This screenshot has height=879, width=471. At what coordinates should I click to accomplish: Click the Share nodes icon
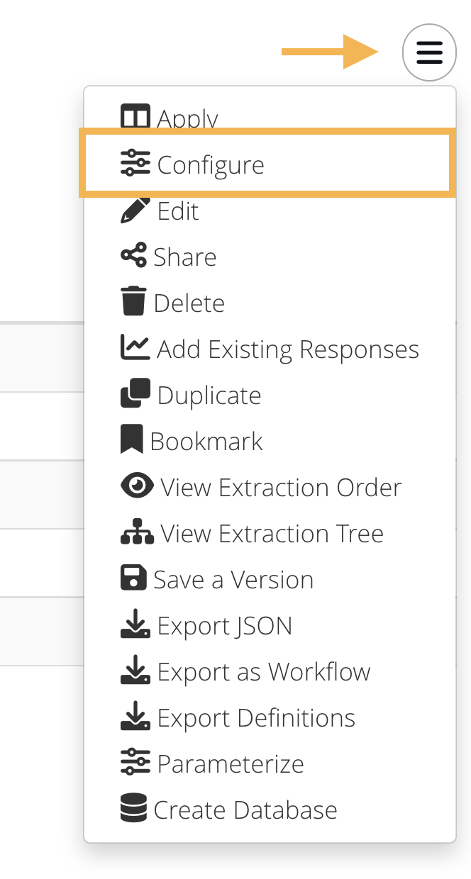coord(134,256)
